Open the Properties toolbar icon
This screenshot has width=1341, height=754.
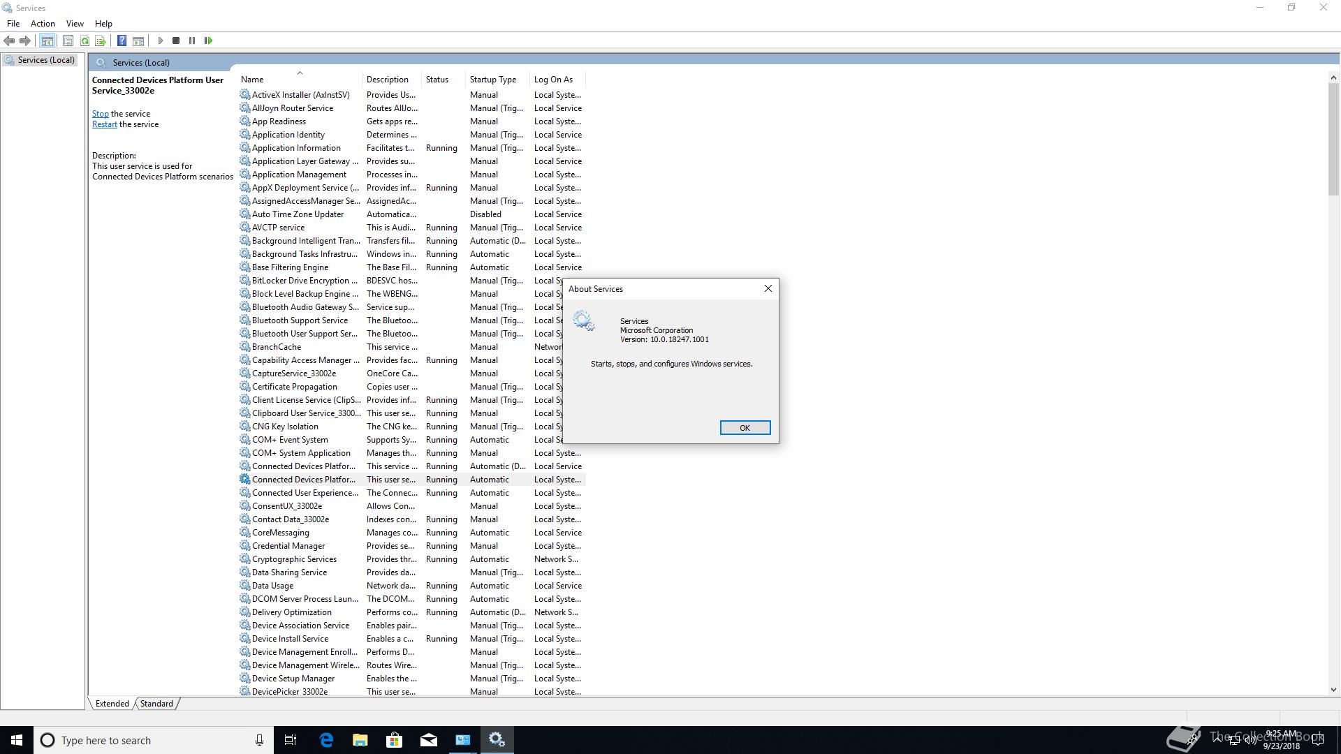(x=68, y=40)
